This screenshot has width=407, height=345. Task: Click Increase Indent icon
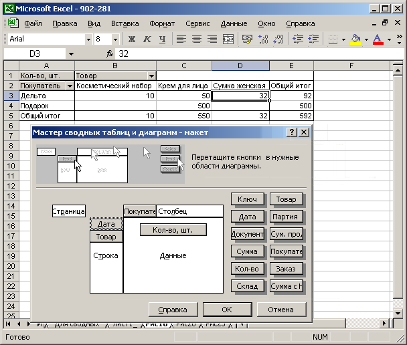[x=313, y=39]
